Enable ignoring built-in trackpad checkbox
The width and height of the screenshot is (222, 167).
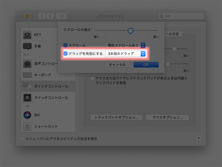click(92, 78)
